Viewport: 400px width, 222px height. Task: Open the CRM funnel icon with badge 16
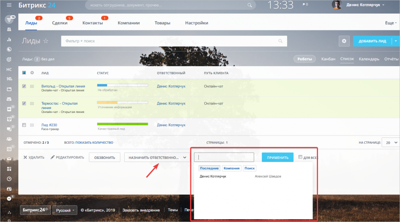point(9,19)
